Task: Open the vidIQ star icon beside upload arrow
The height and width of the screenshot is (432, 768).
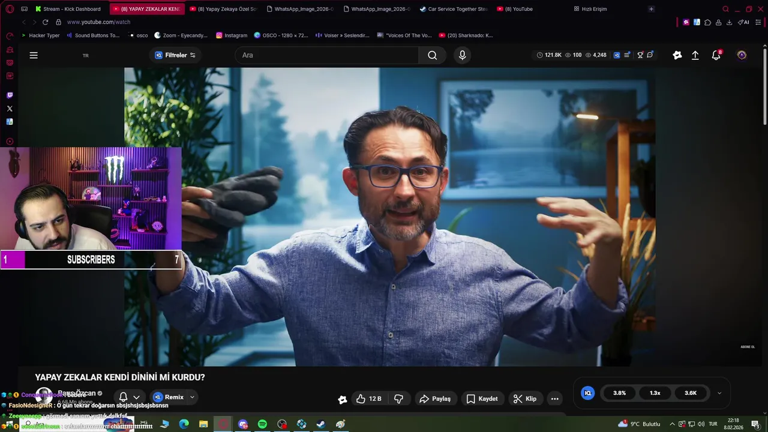Action: pyautogui.click(x=677, y=55)
